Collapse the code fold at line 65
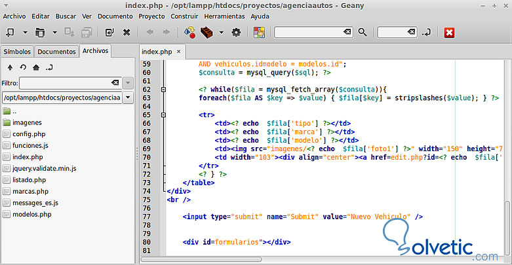512x265 pixels. [164, 115]
